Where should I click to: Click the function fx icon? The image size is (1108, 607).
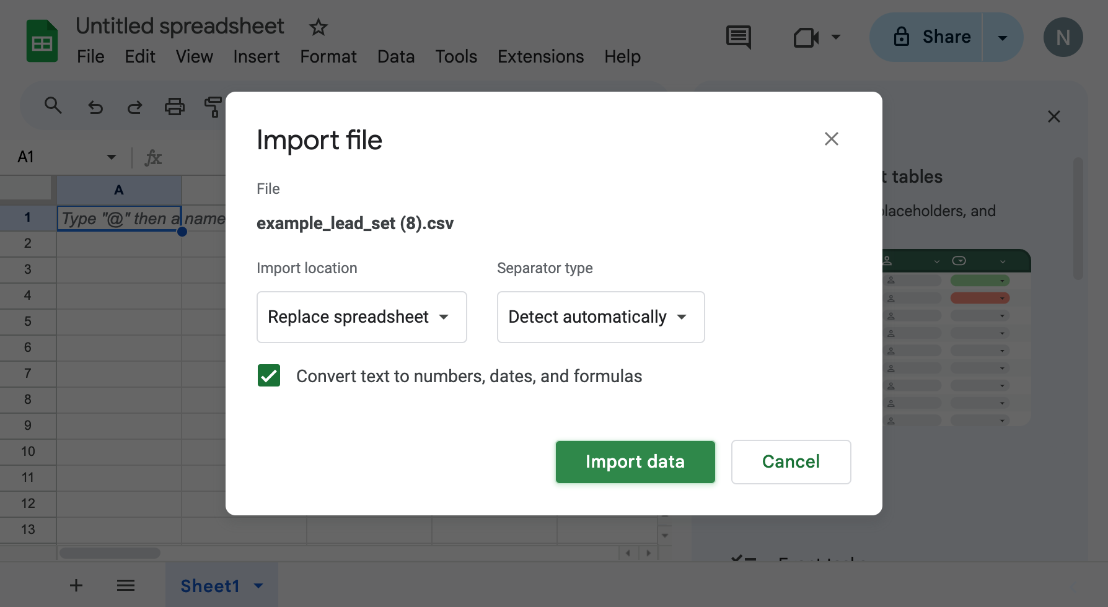coord(153,157)
